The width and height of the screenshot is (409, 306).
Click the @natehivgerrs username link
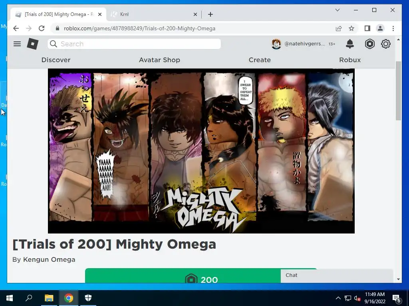(304, 44)
